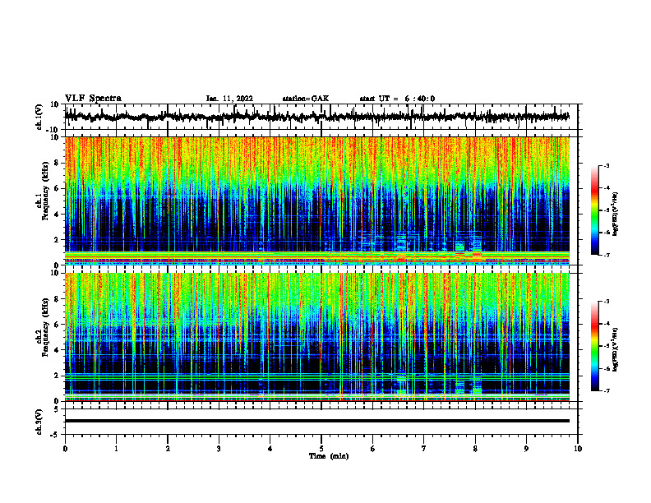Click time axis tick label "5"

pos(321,449)
